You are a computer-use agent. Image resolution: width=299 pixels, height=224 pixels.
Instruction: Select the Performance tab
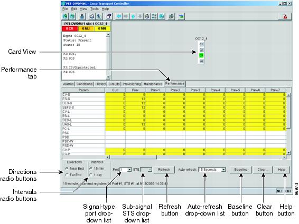[x=175, y=84]
